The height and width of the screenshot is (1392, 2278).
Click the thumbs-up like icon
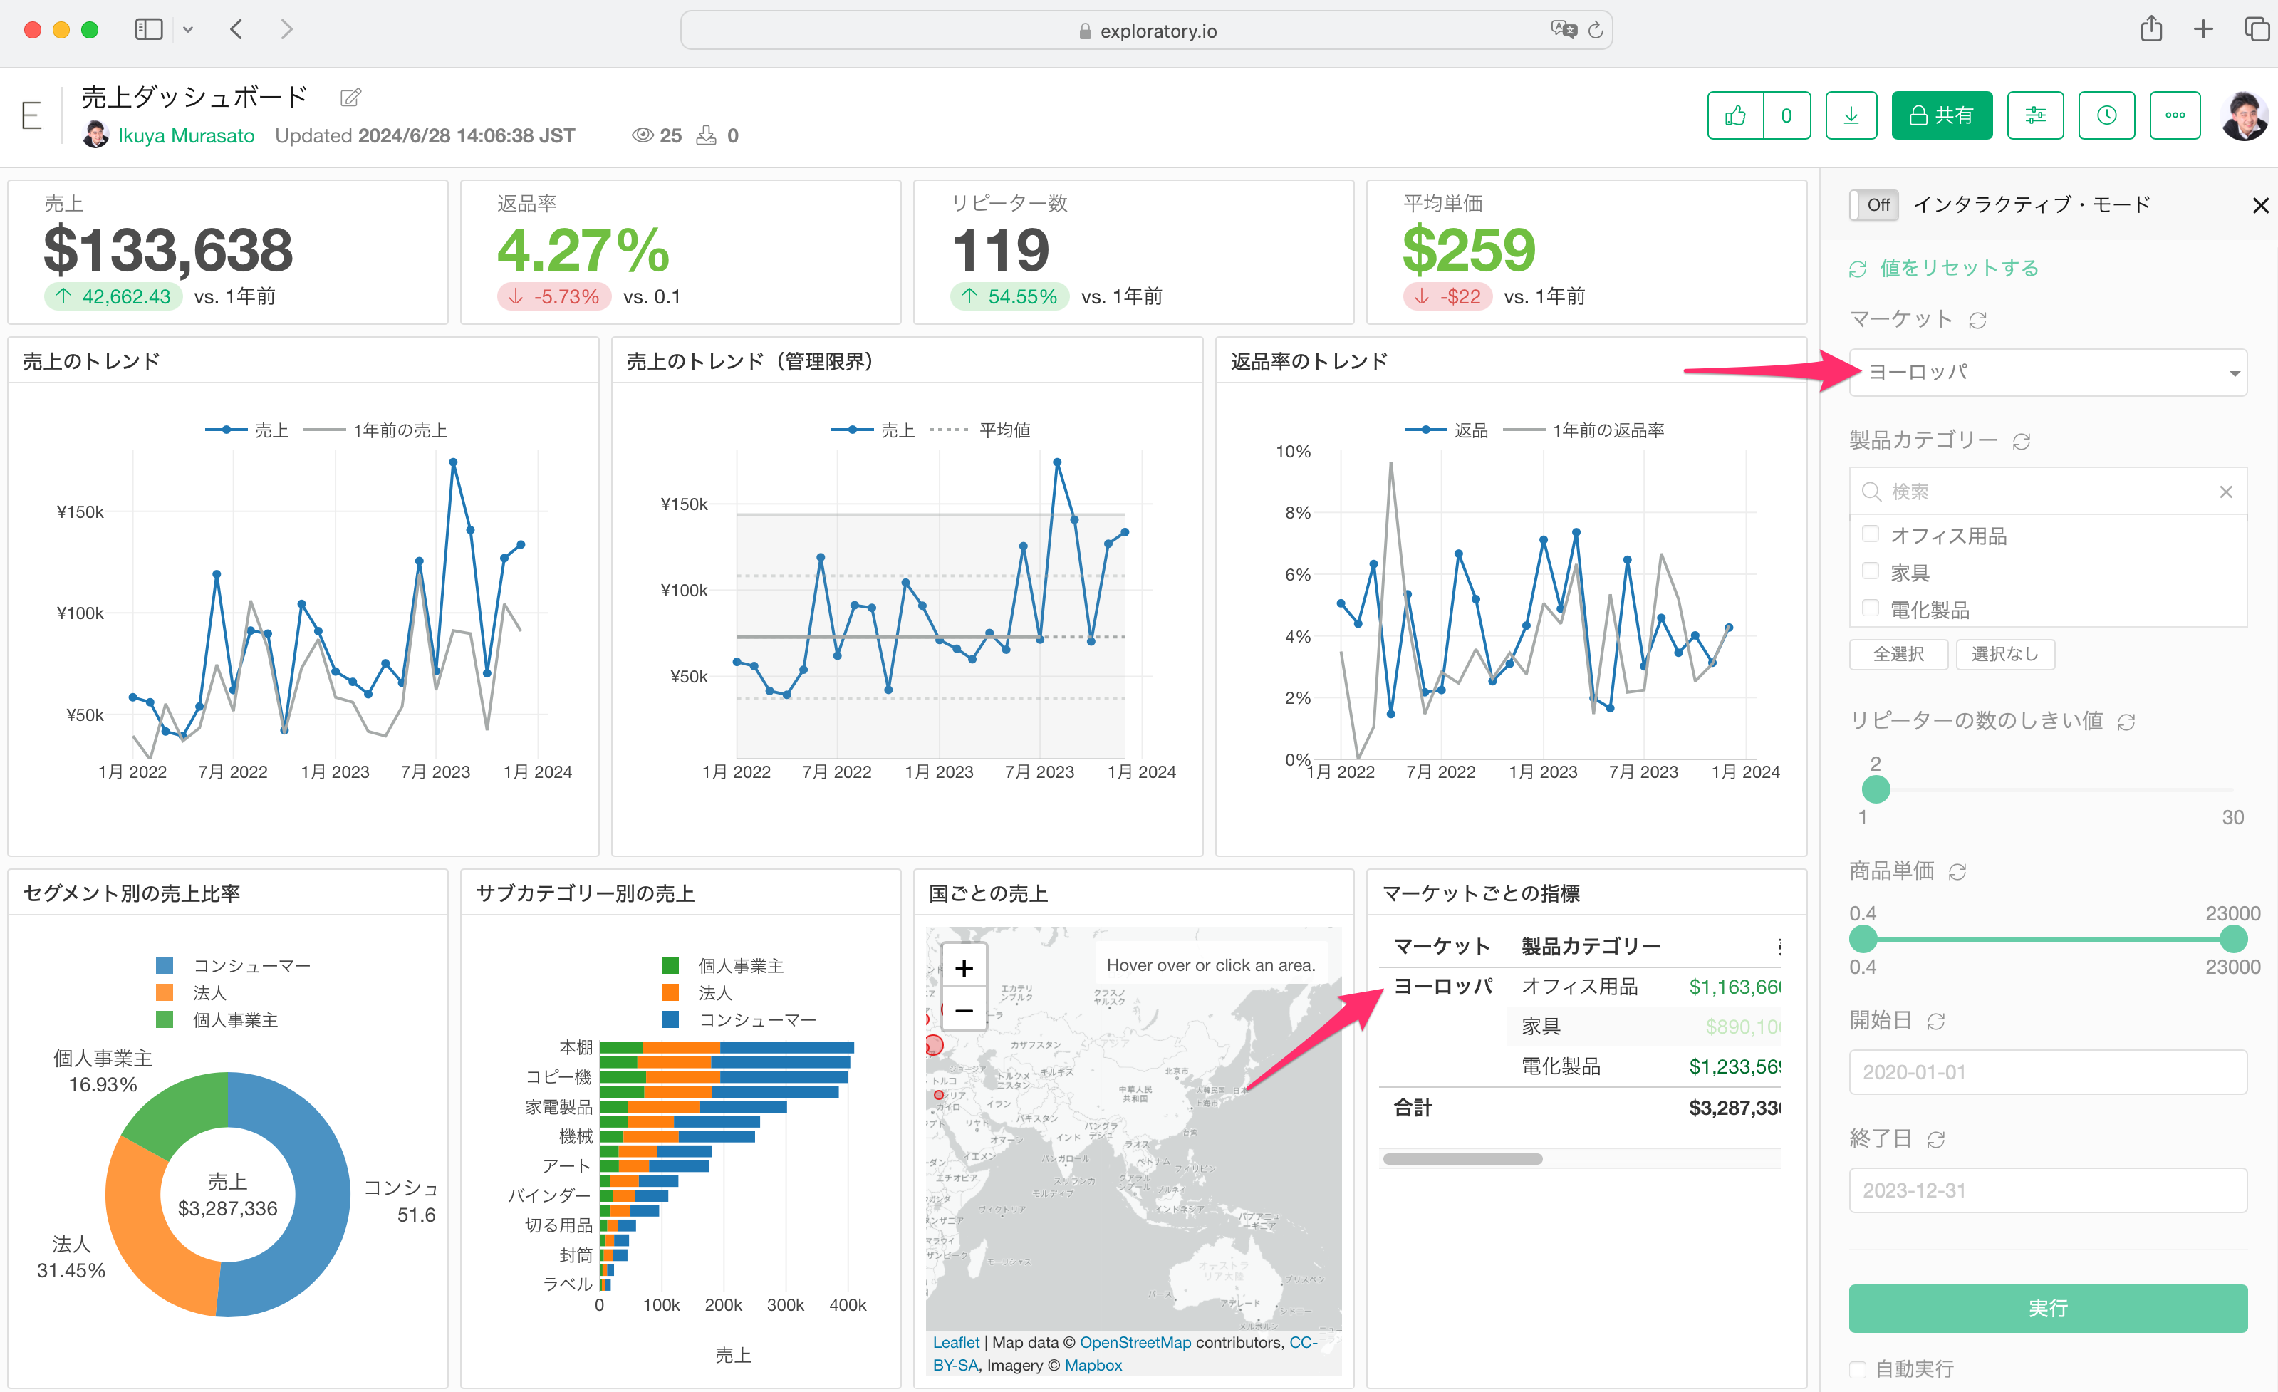pyautogui.click(x=1734, y=115)
